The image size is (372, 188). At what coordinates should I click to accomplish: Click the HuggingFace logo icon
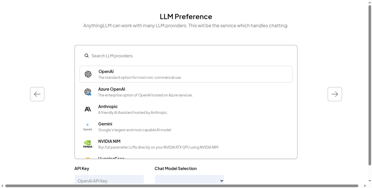click(x=87, y=159)
